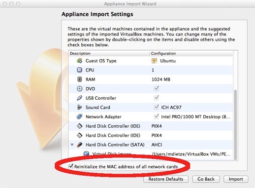Click Import to start importing
Viewport: 255px width, 188px height.
pyautogui.click(x=236, y=179)
